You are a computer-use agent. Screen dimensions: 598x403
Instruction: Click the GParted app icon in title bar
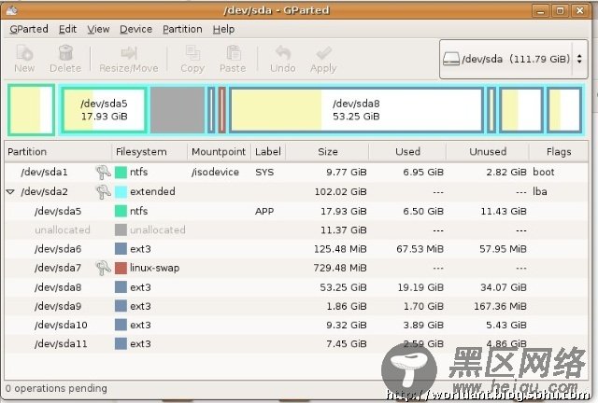(11, 10)
